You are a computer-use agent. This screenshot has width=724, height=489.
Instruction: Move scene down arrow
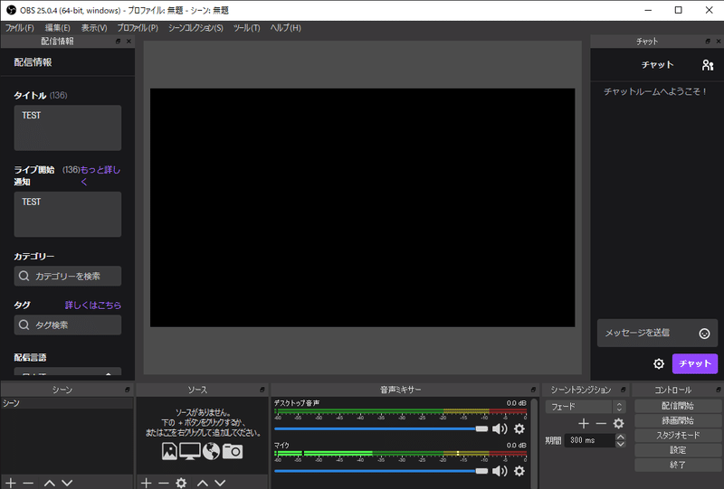(x=67, y=483)
